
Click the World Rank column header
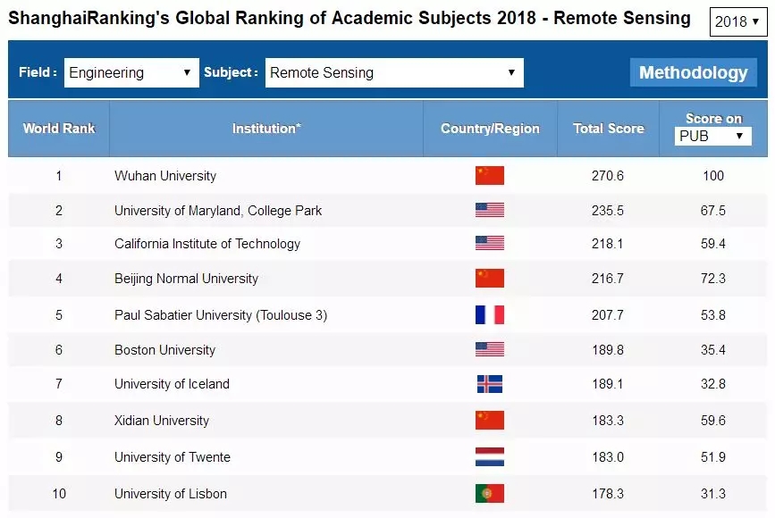pos(59,129)
